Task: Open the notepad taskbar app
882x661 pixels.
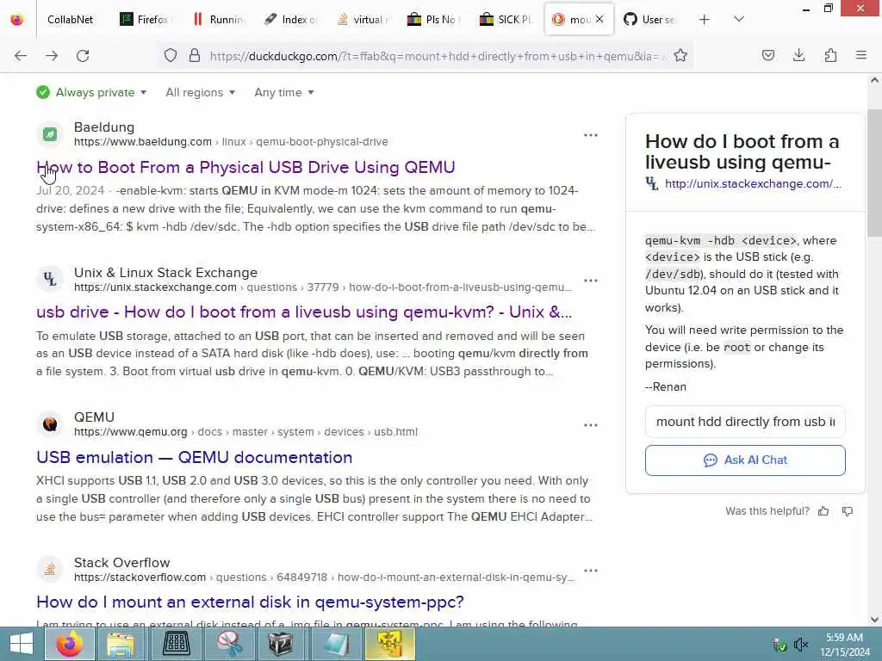Action: 335,644
